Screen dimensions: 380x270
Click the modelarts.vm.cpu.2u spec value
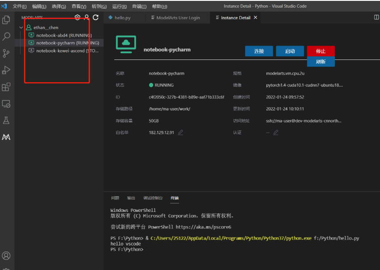coord(285,73)
